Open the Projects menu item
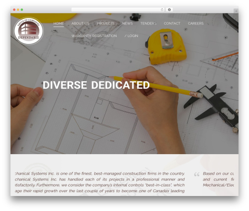This screenshot has height=211, width=249. pyautogui.click(x=106, y=23)
